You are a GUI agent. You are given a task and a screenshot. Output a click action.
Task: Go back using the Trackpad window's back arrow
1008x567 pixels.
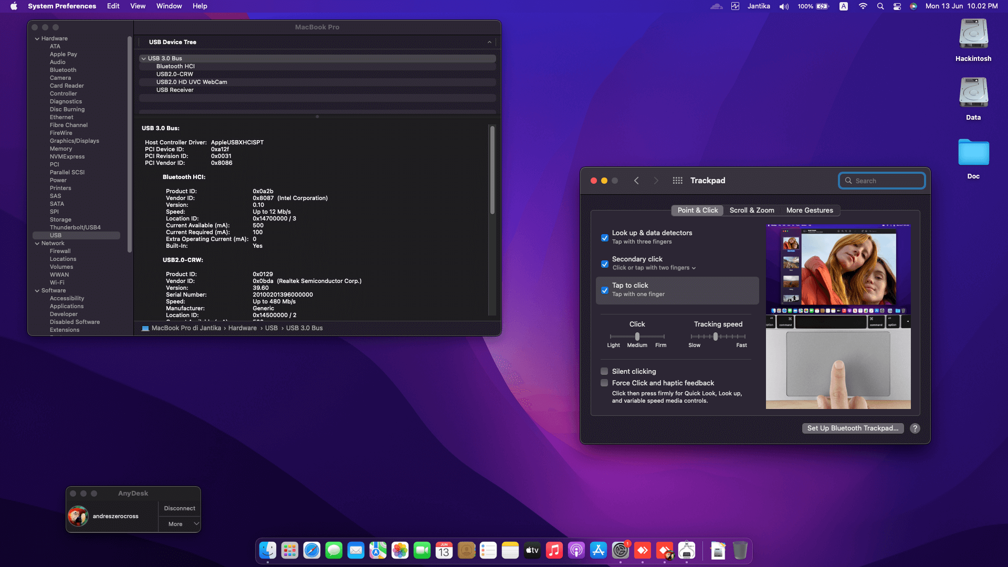636,181
